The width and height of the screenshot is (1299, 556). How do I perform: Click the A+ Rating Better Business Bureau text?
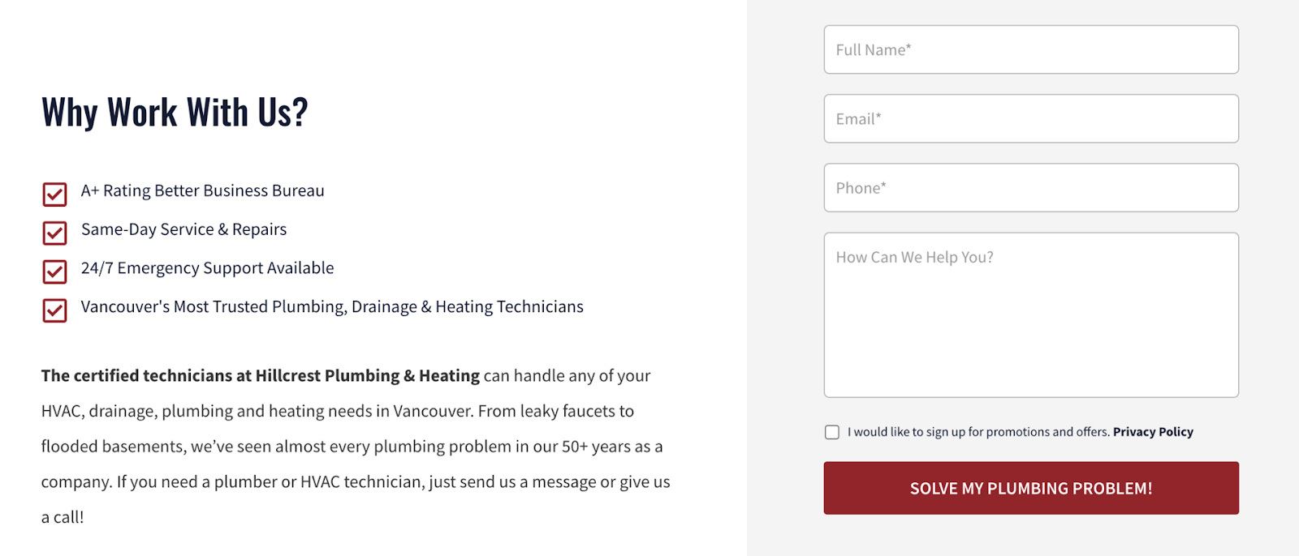pos(202,190)
